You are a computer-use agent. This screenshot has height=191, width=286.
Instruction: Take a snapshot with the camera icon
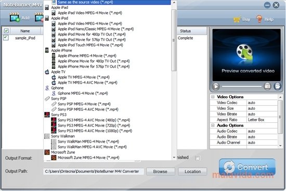267,86
